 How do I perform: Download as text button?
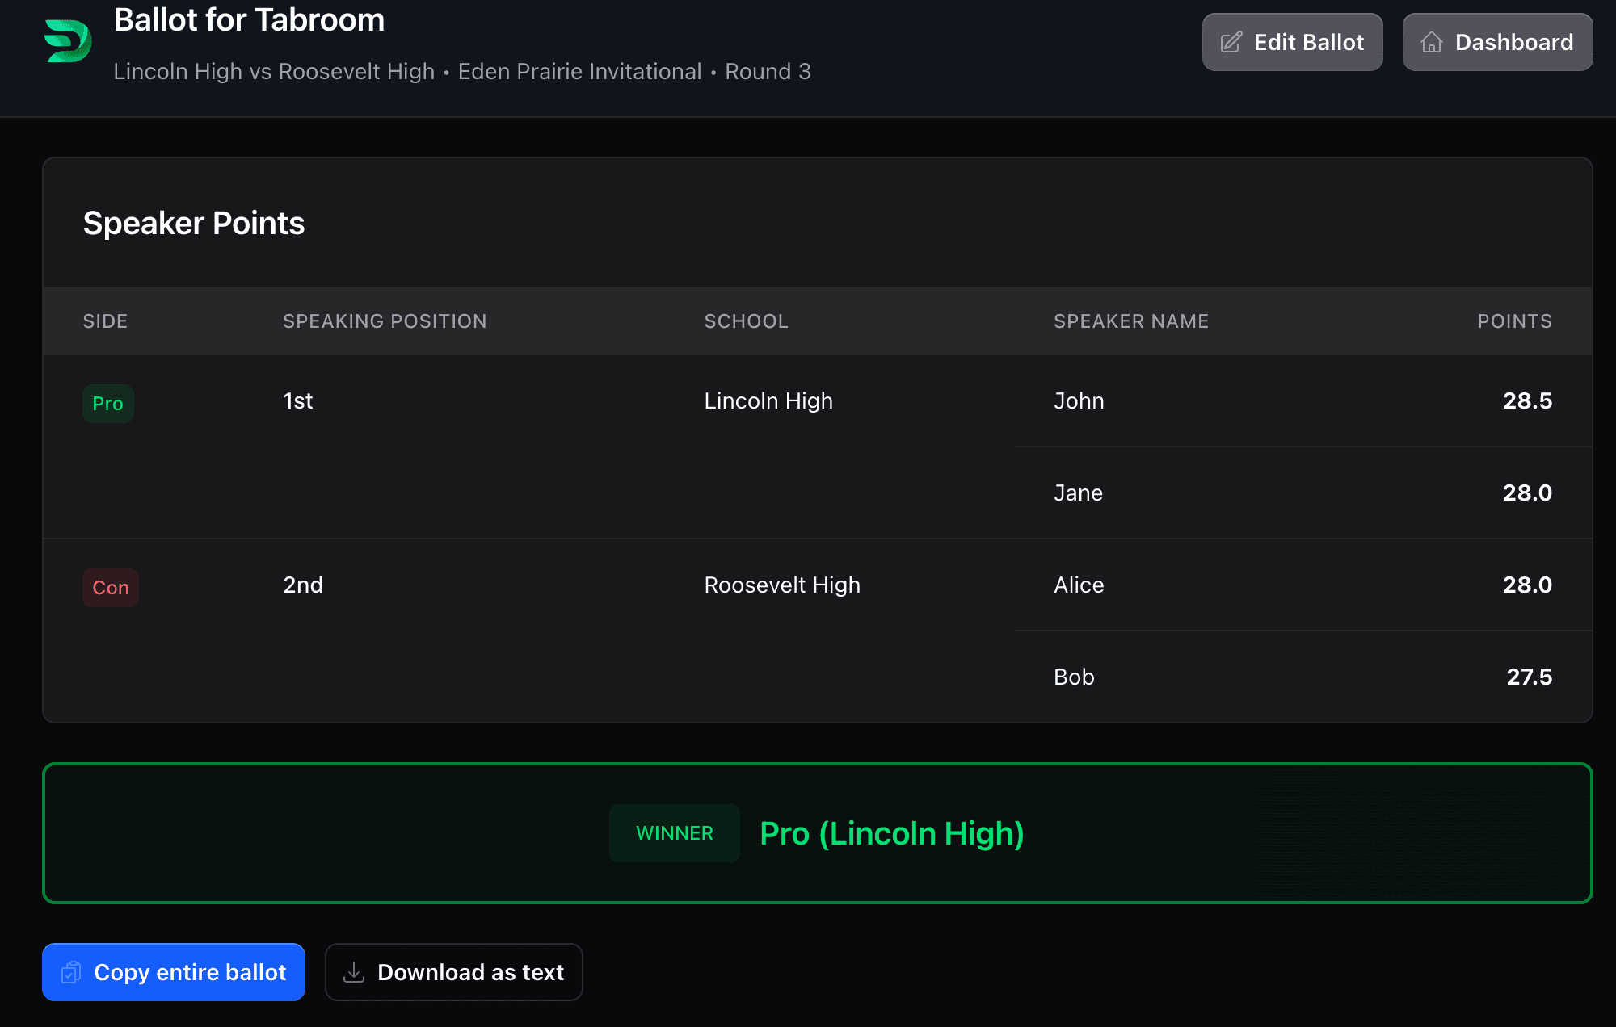click(454, 972)
